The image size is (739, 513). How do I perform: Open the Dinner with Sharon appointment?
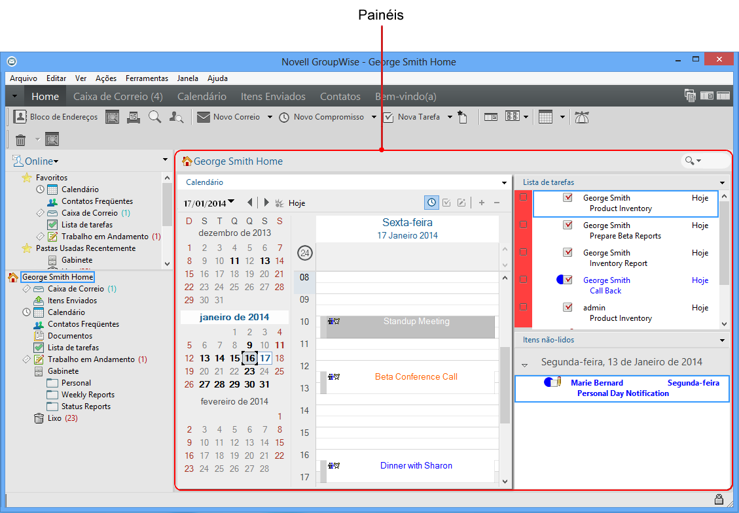[x=408, y=471]
